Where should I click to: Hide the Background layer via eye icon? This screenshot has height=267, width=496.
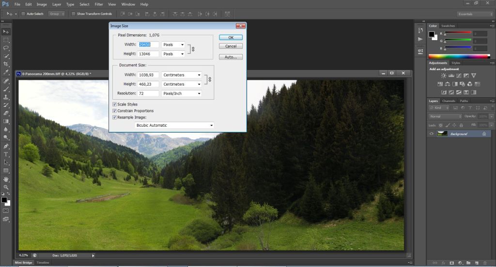tap(432, 133)
